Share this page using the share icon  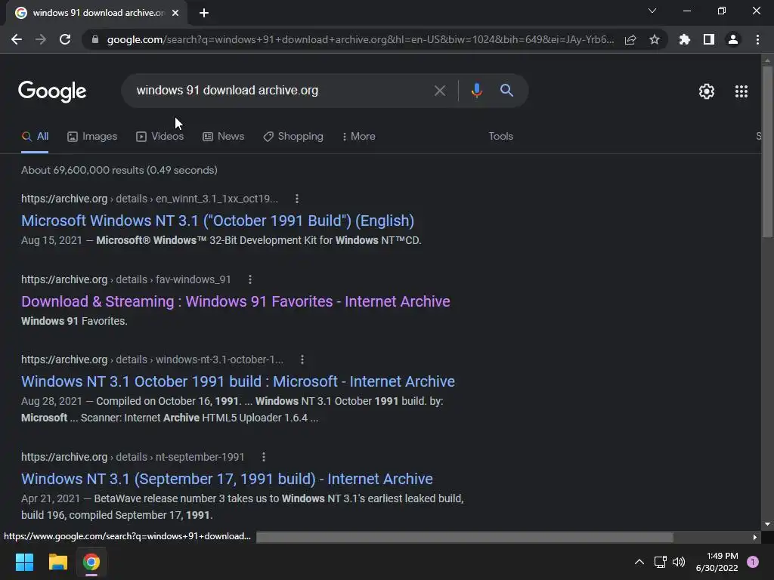tap(630, 39)
